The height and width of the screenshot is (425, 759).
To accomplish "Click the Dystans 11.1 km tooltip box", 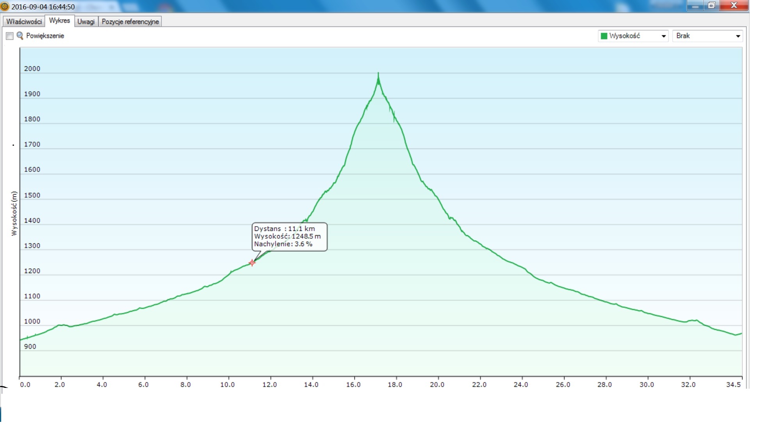I will tap(289, 237).
